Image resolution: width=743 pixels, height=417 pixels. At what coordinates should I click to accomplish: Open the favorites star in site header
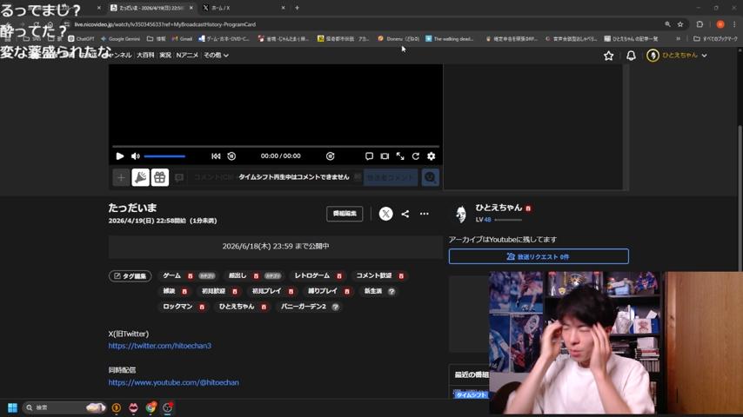pyautogui.click(x=609, y=56)
